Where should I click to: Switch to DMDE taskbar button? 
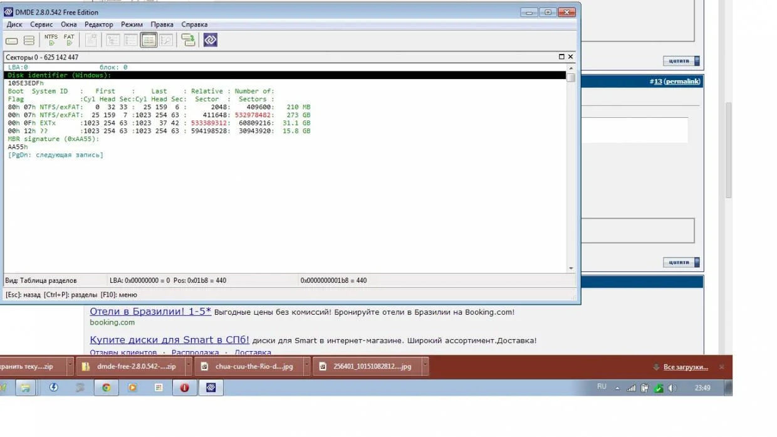pyautogui.click(x=211, y=387)
